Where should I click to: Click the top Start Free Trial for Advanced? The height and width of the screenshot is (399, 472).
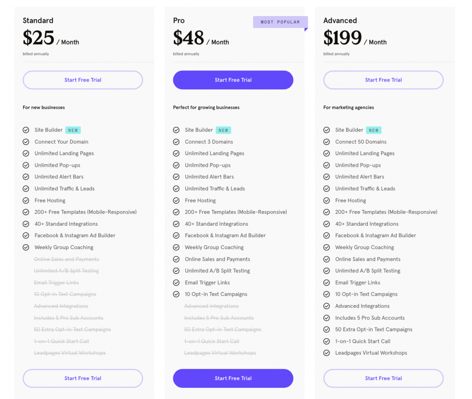(x=383, y=80)
